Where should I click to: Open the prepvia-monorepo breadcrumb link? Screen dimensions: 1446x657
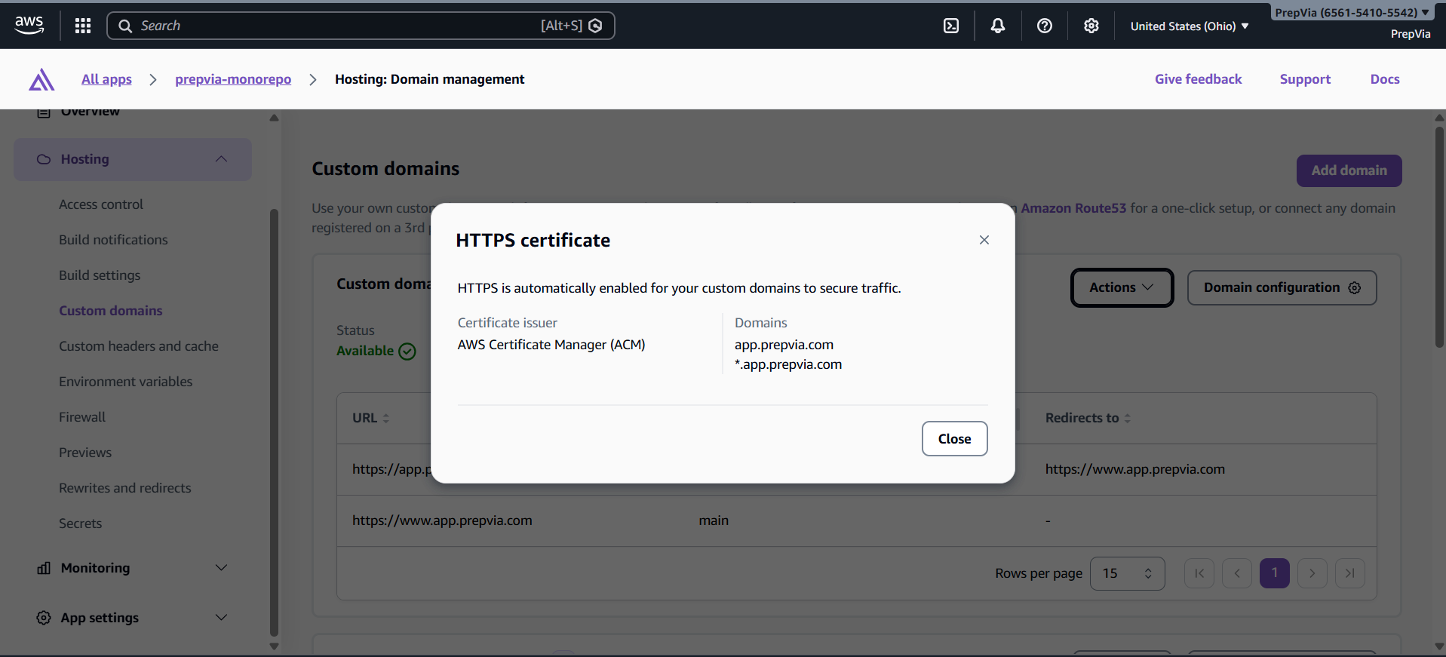(x=233, y=79)
